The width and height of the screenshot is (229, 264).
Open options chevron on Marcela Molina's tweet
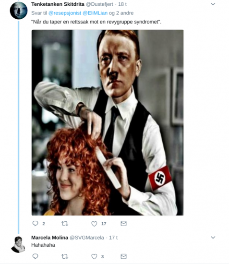pyautogui.click(x=213, y=238)
